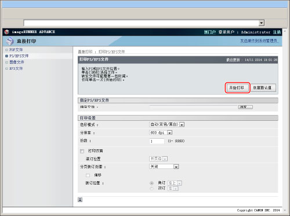
Task: Click the printer icon beside 直接打印
Action: (10, 41)
